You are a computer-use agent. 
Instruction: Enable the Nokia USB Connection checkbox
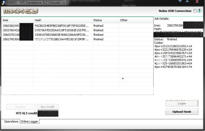(x=195, y=11)
